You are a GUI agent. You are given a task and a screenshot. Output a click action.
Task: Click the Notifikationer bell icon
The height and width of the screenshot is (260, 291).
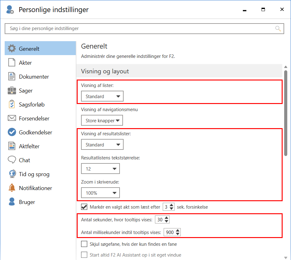point(12,188)
